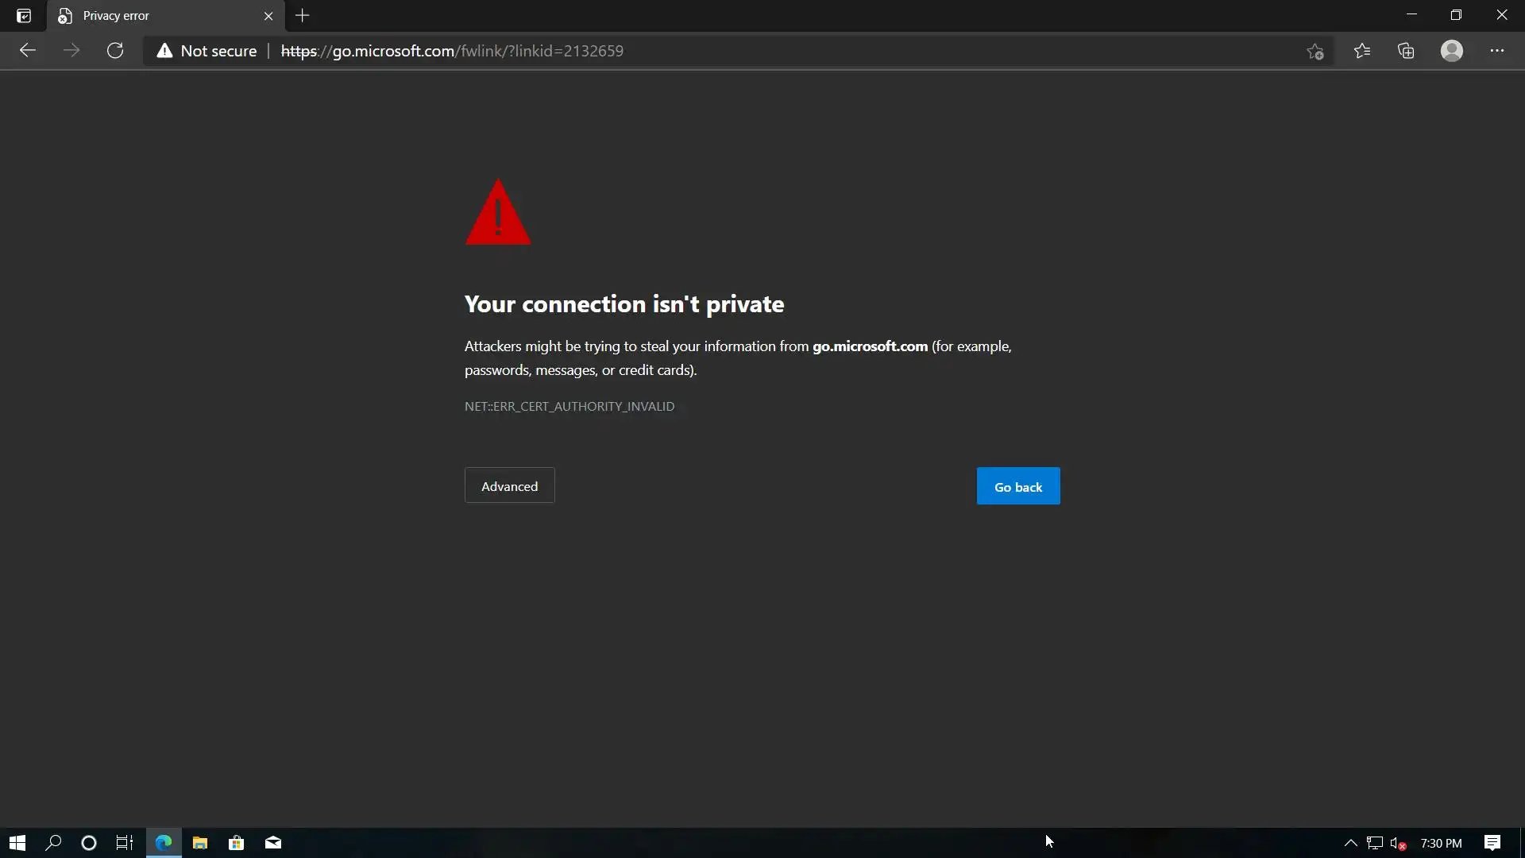The width and height of the screenshot is (1525, 858).
Task: Open a new tab with plus
Action: (303, 16)
